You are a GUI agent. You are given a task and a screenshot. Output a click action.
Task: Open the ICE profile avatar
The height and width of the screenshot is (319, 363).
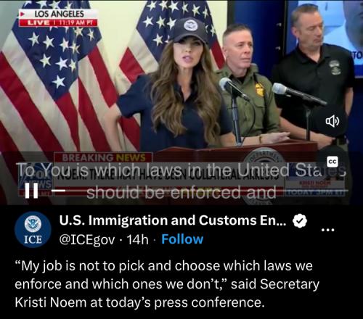click(x=33, y=229)
